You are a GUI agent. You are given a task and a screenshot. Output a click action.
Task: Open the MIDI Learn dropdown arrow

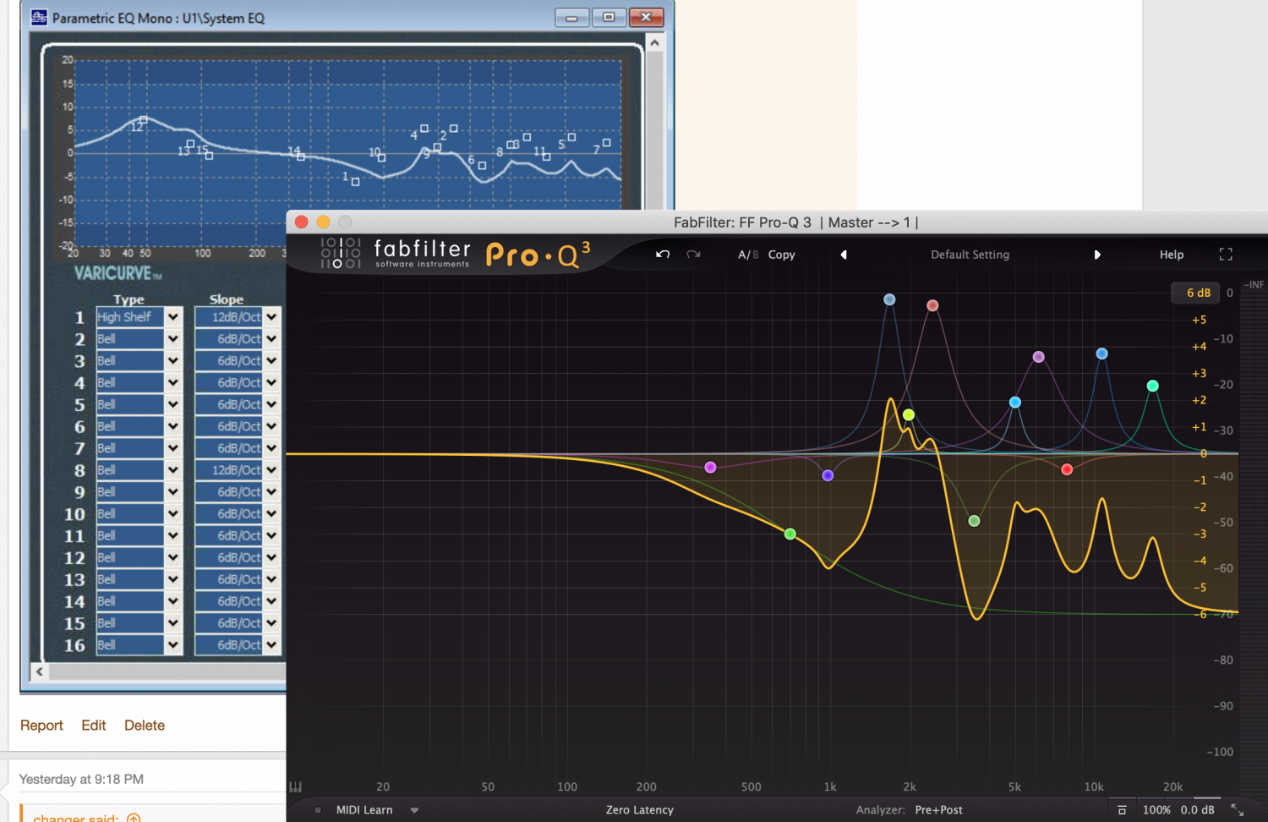(x=414, y=810)
